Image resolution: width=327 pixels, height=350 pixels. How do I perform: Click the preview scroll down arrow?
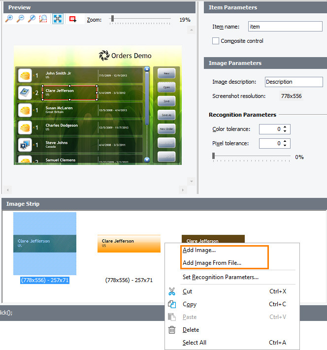[x=192, y=181]
